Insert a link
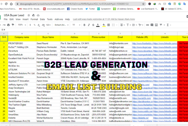Viewport: 188px width, 126px height. (147, 25)
